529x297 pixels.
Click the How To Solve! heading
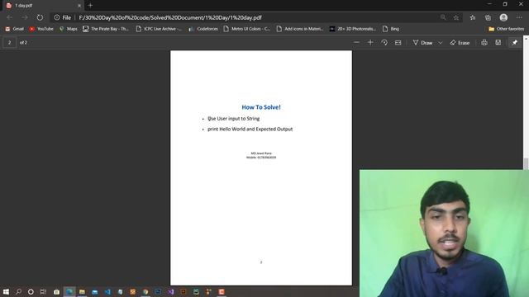coord(261,107)
